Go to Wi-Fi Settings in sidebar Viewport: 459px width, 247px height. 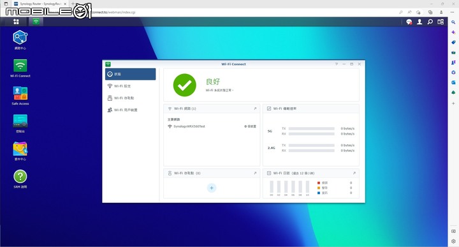pos(130,86)
